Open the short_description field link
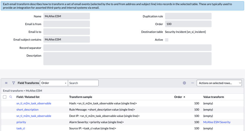 click(x=27, y=110)
